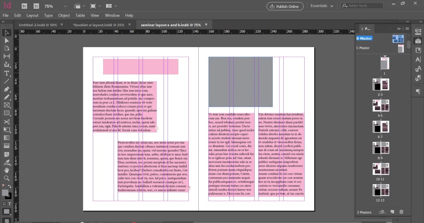
Task: Select the B-Master master page
Action: [x=364, y=38]
